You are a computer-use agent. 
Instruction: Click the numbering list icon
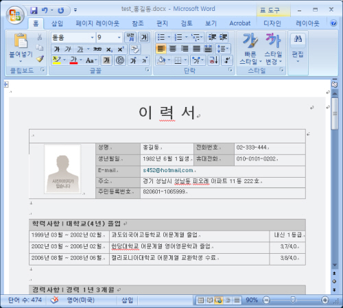coord(178,37)
